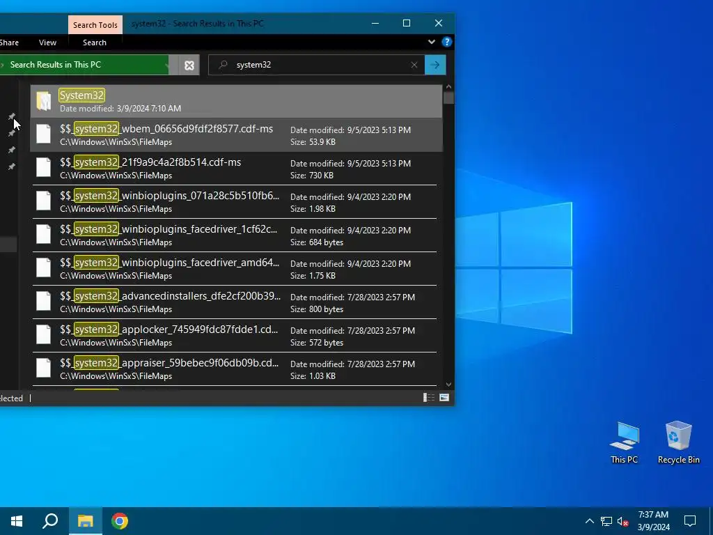Switch to details view in status bar
Viewport: 713px width, 535px height.
(429, 398)
